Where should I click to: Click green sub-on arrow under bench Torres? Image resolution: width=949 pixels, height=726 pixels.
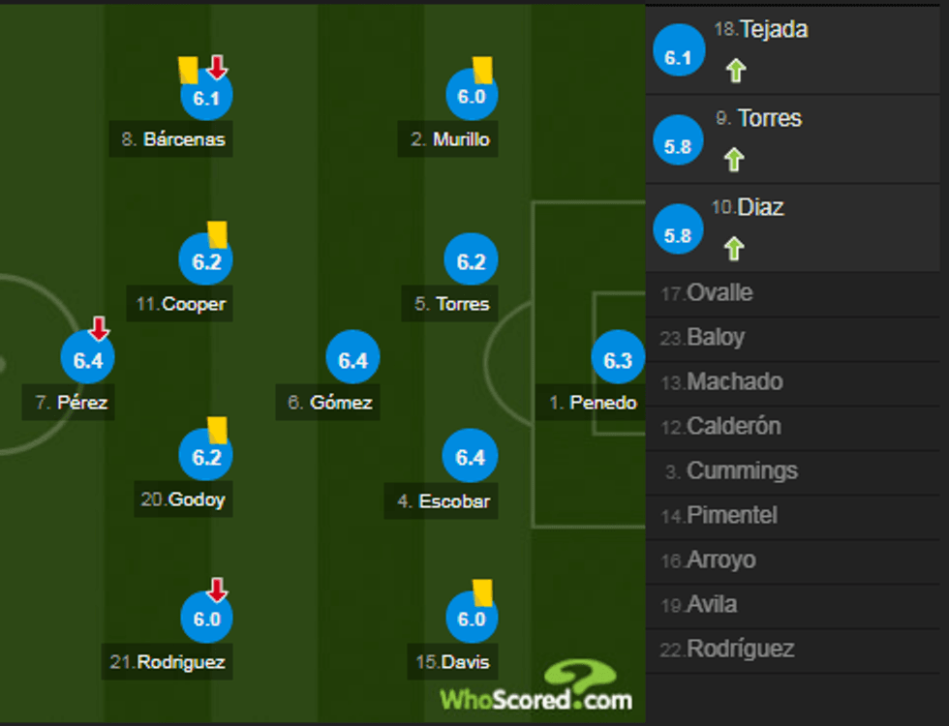pos(735,159)
